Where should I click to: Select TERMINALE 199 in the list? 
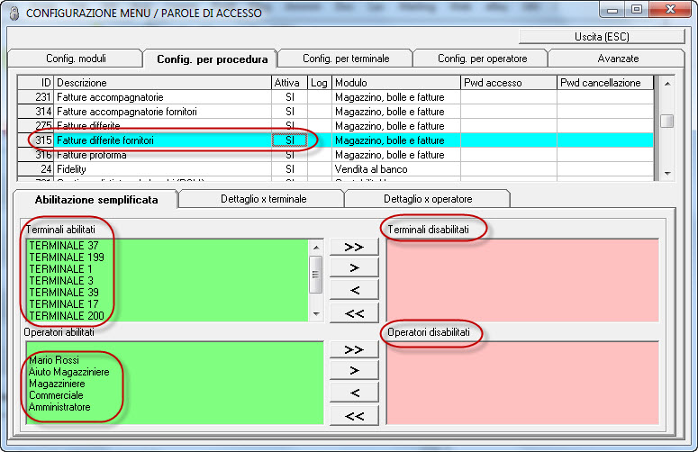point(67,258)
